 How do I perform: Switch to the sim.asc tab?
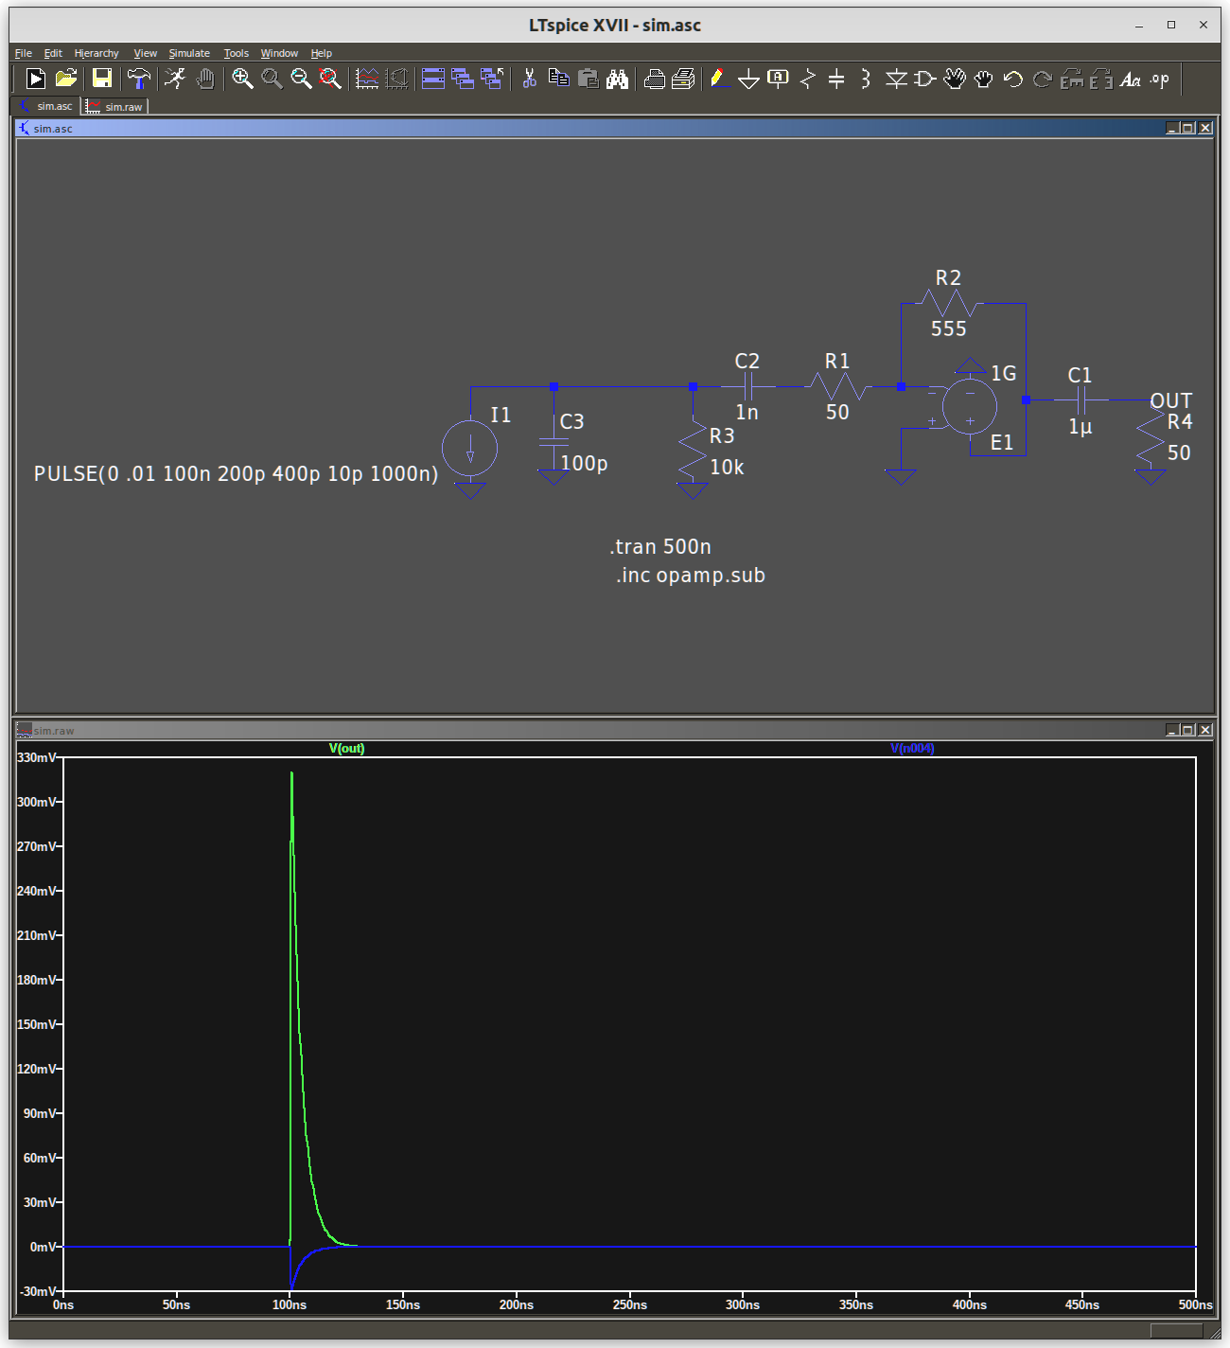click(x=45, y=106)
